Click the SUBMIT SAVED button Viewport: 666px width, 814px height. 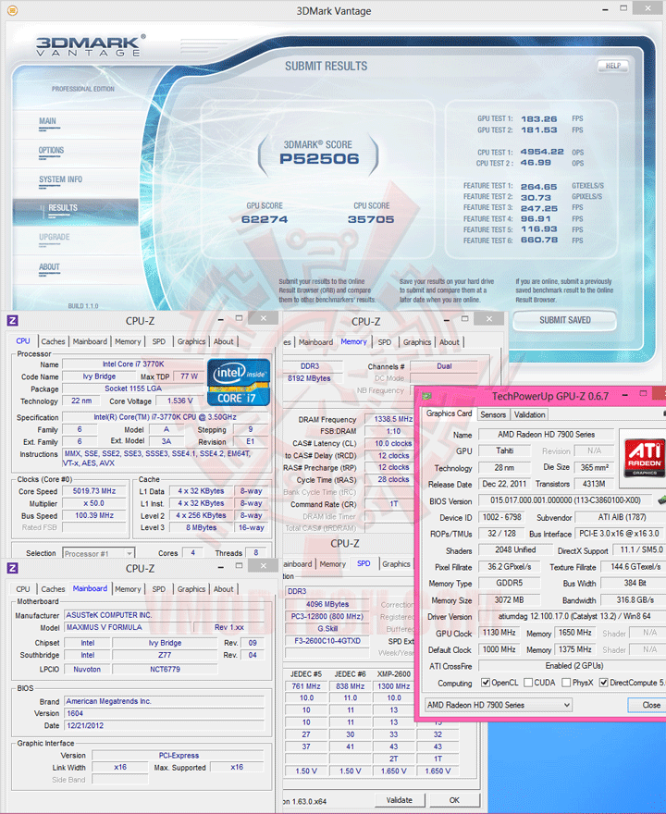[565, 320]
